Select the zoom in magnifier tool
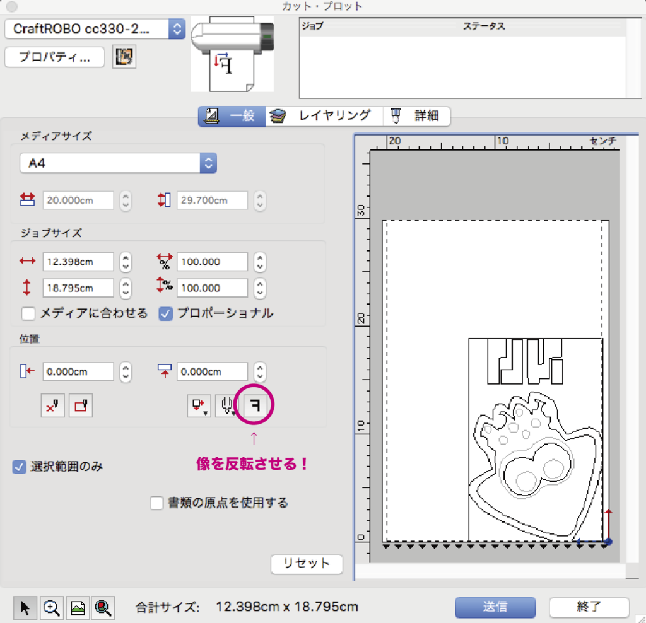 pos(51,608)
